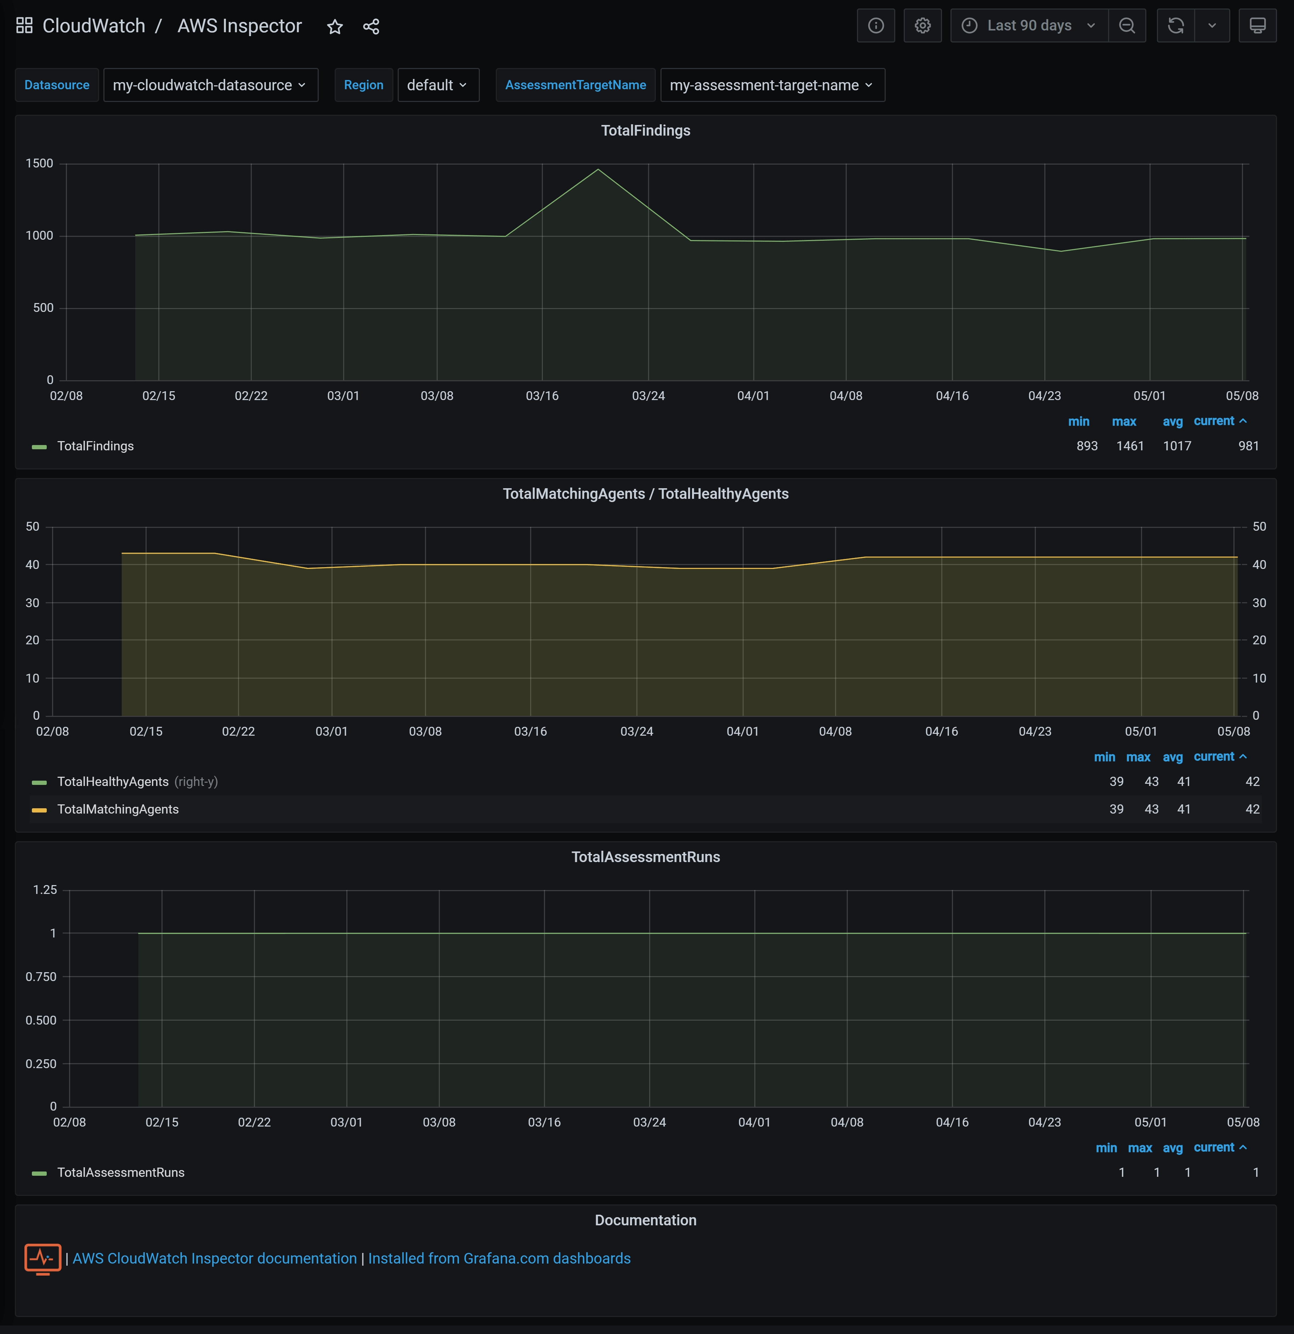This screenshot has width=1294, height=1334.
Task: Toggle TotalFindings series visibility in legend
Action: coord(95,446)
